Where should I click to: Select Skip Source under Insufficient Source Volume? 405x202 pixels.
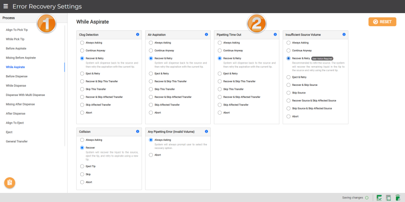[x=287, y=93]
